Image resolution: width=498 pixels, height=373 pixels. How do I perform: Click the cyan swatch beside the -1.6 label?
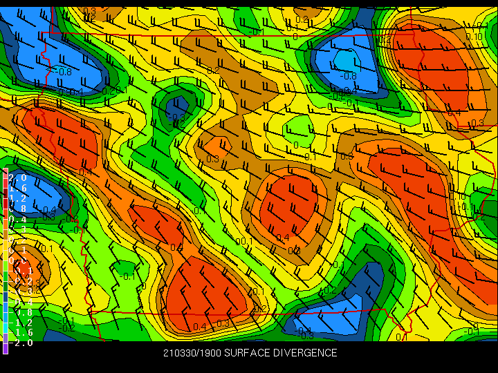pyautogui.click(x=6, y=328)
